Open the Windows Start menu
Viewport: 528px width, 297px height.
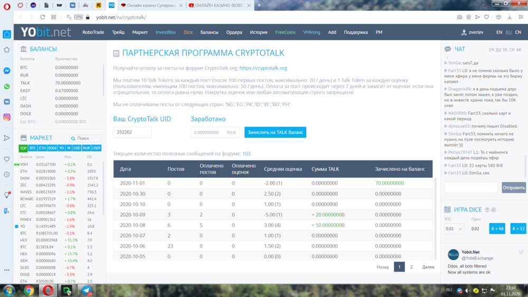point(9,291)
